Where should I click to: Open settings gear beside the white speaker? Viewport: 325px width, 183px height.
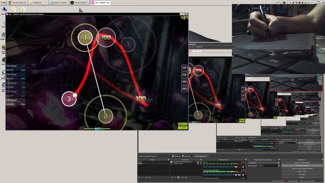point(243,175)
